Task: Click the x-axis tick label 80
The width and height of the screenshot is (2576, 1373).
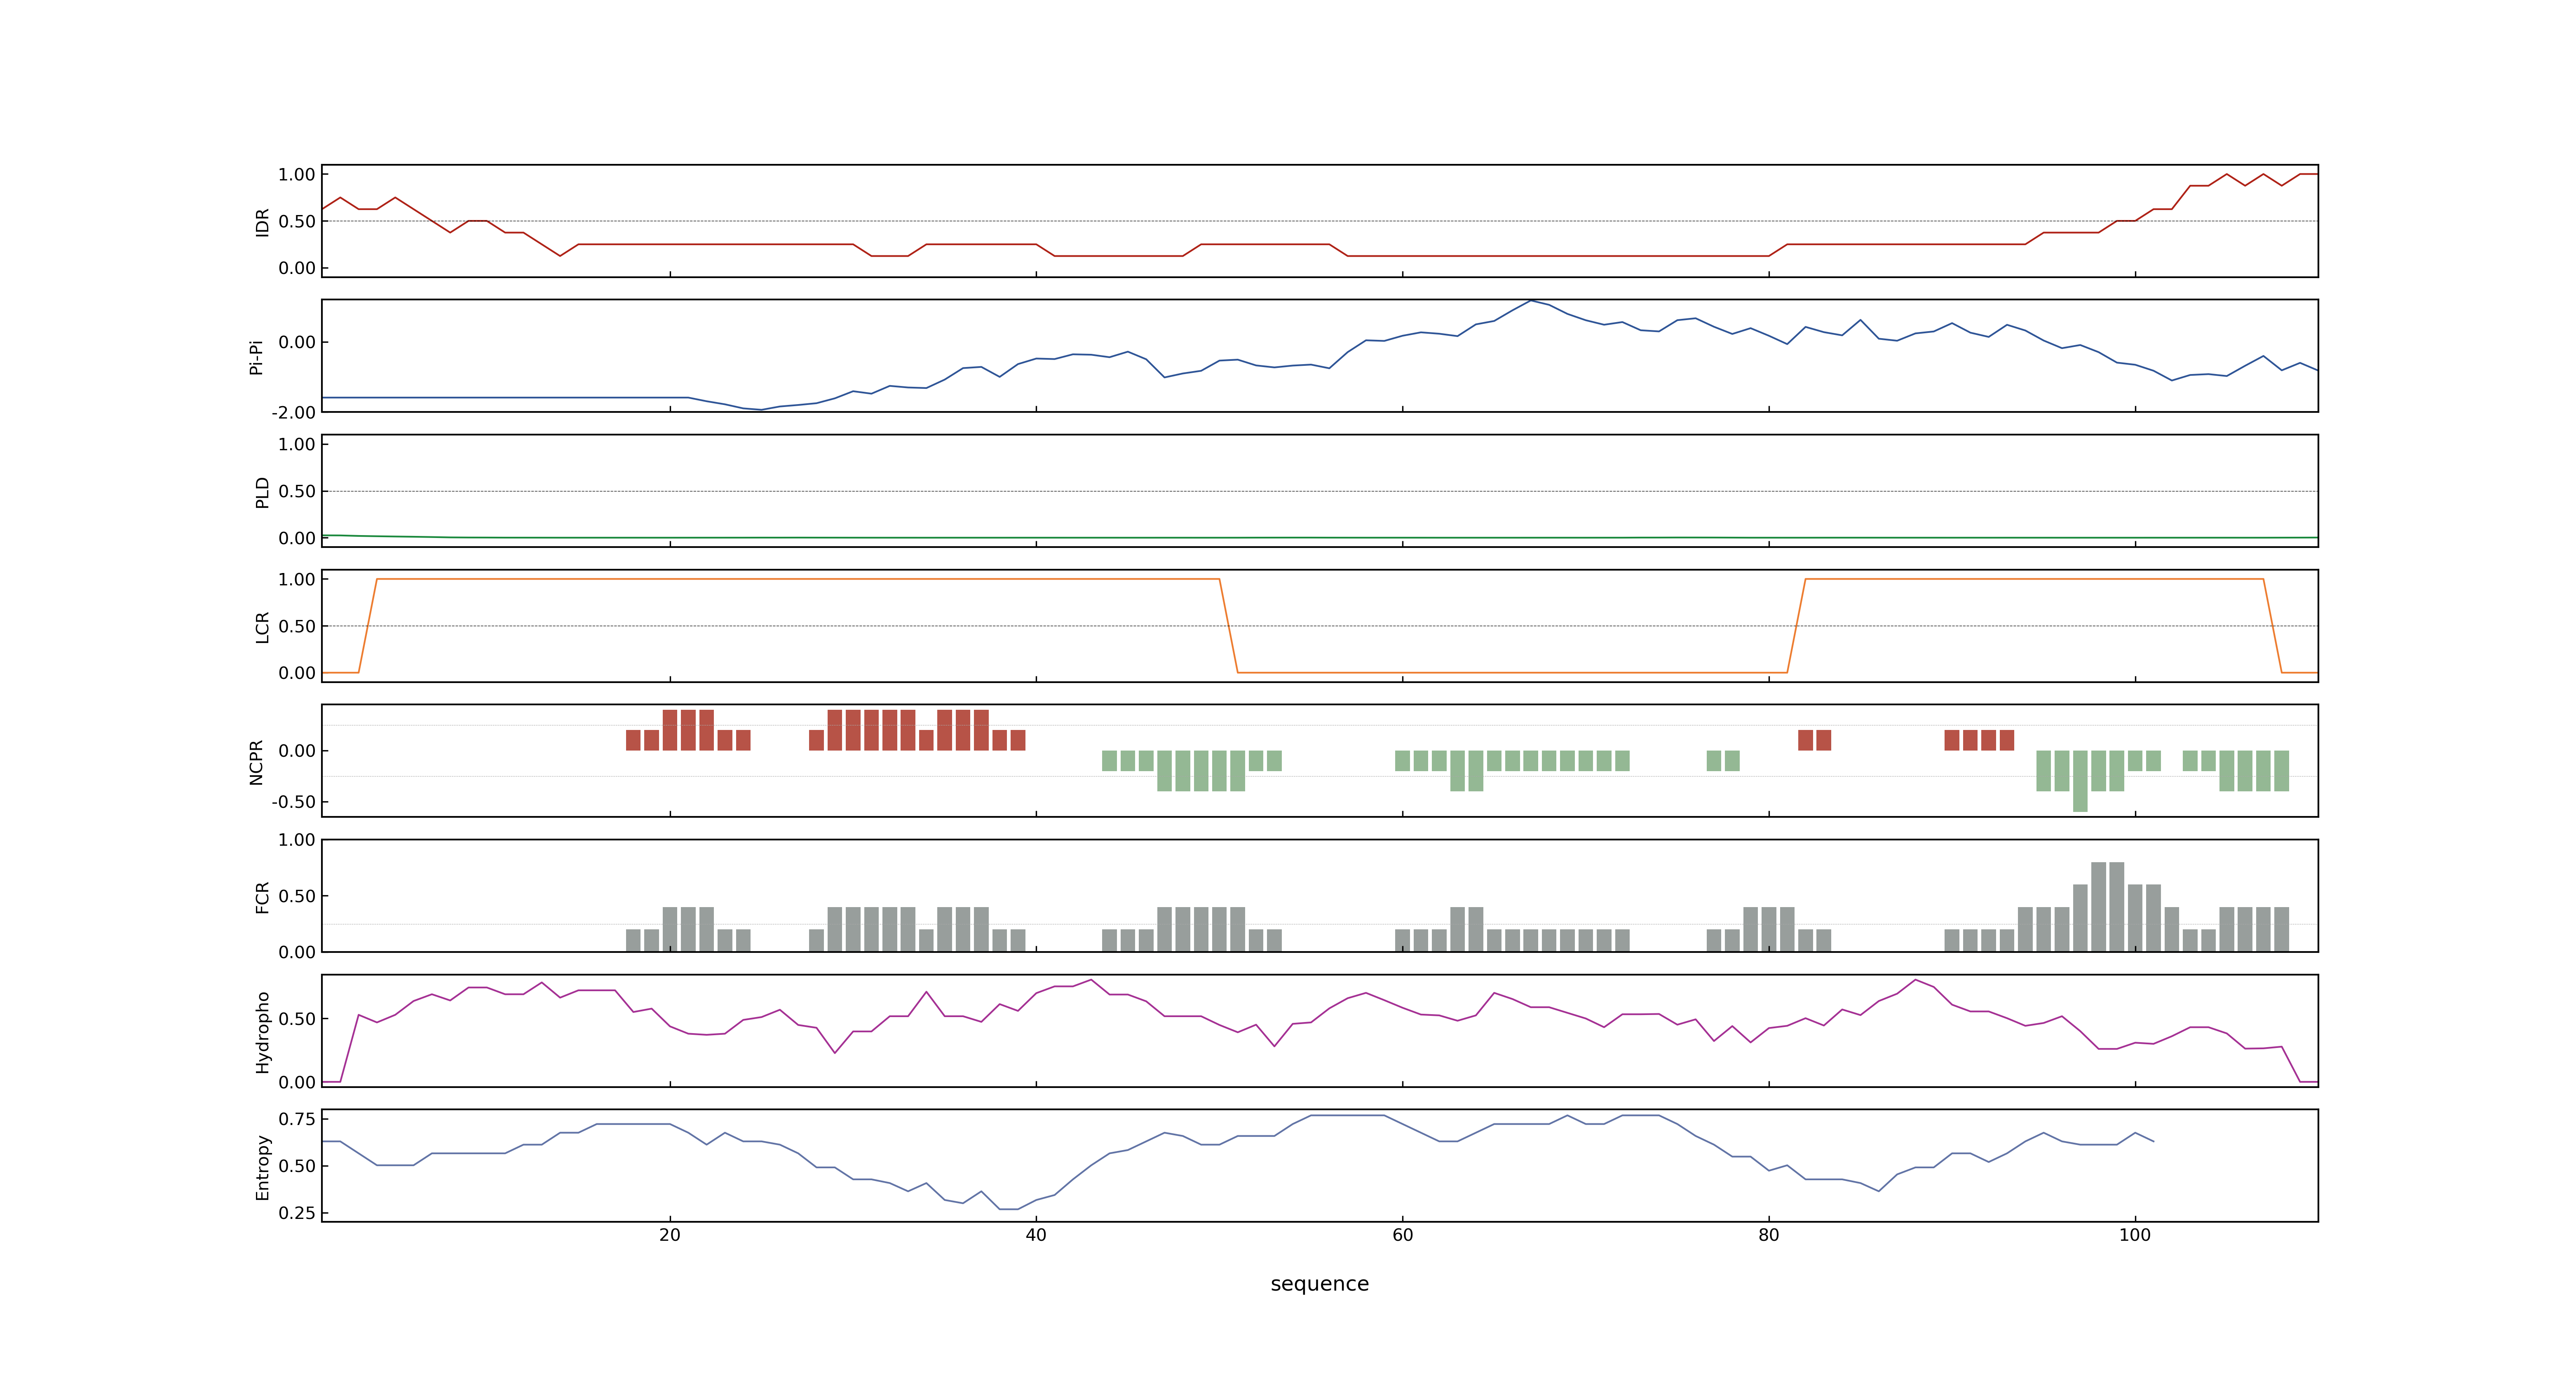Action: point(1769,1235)
